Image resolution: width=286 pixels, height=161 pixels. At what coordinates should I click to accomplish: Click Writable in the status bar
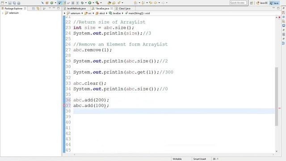click(177, 159)
